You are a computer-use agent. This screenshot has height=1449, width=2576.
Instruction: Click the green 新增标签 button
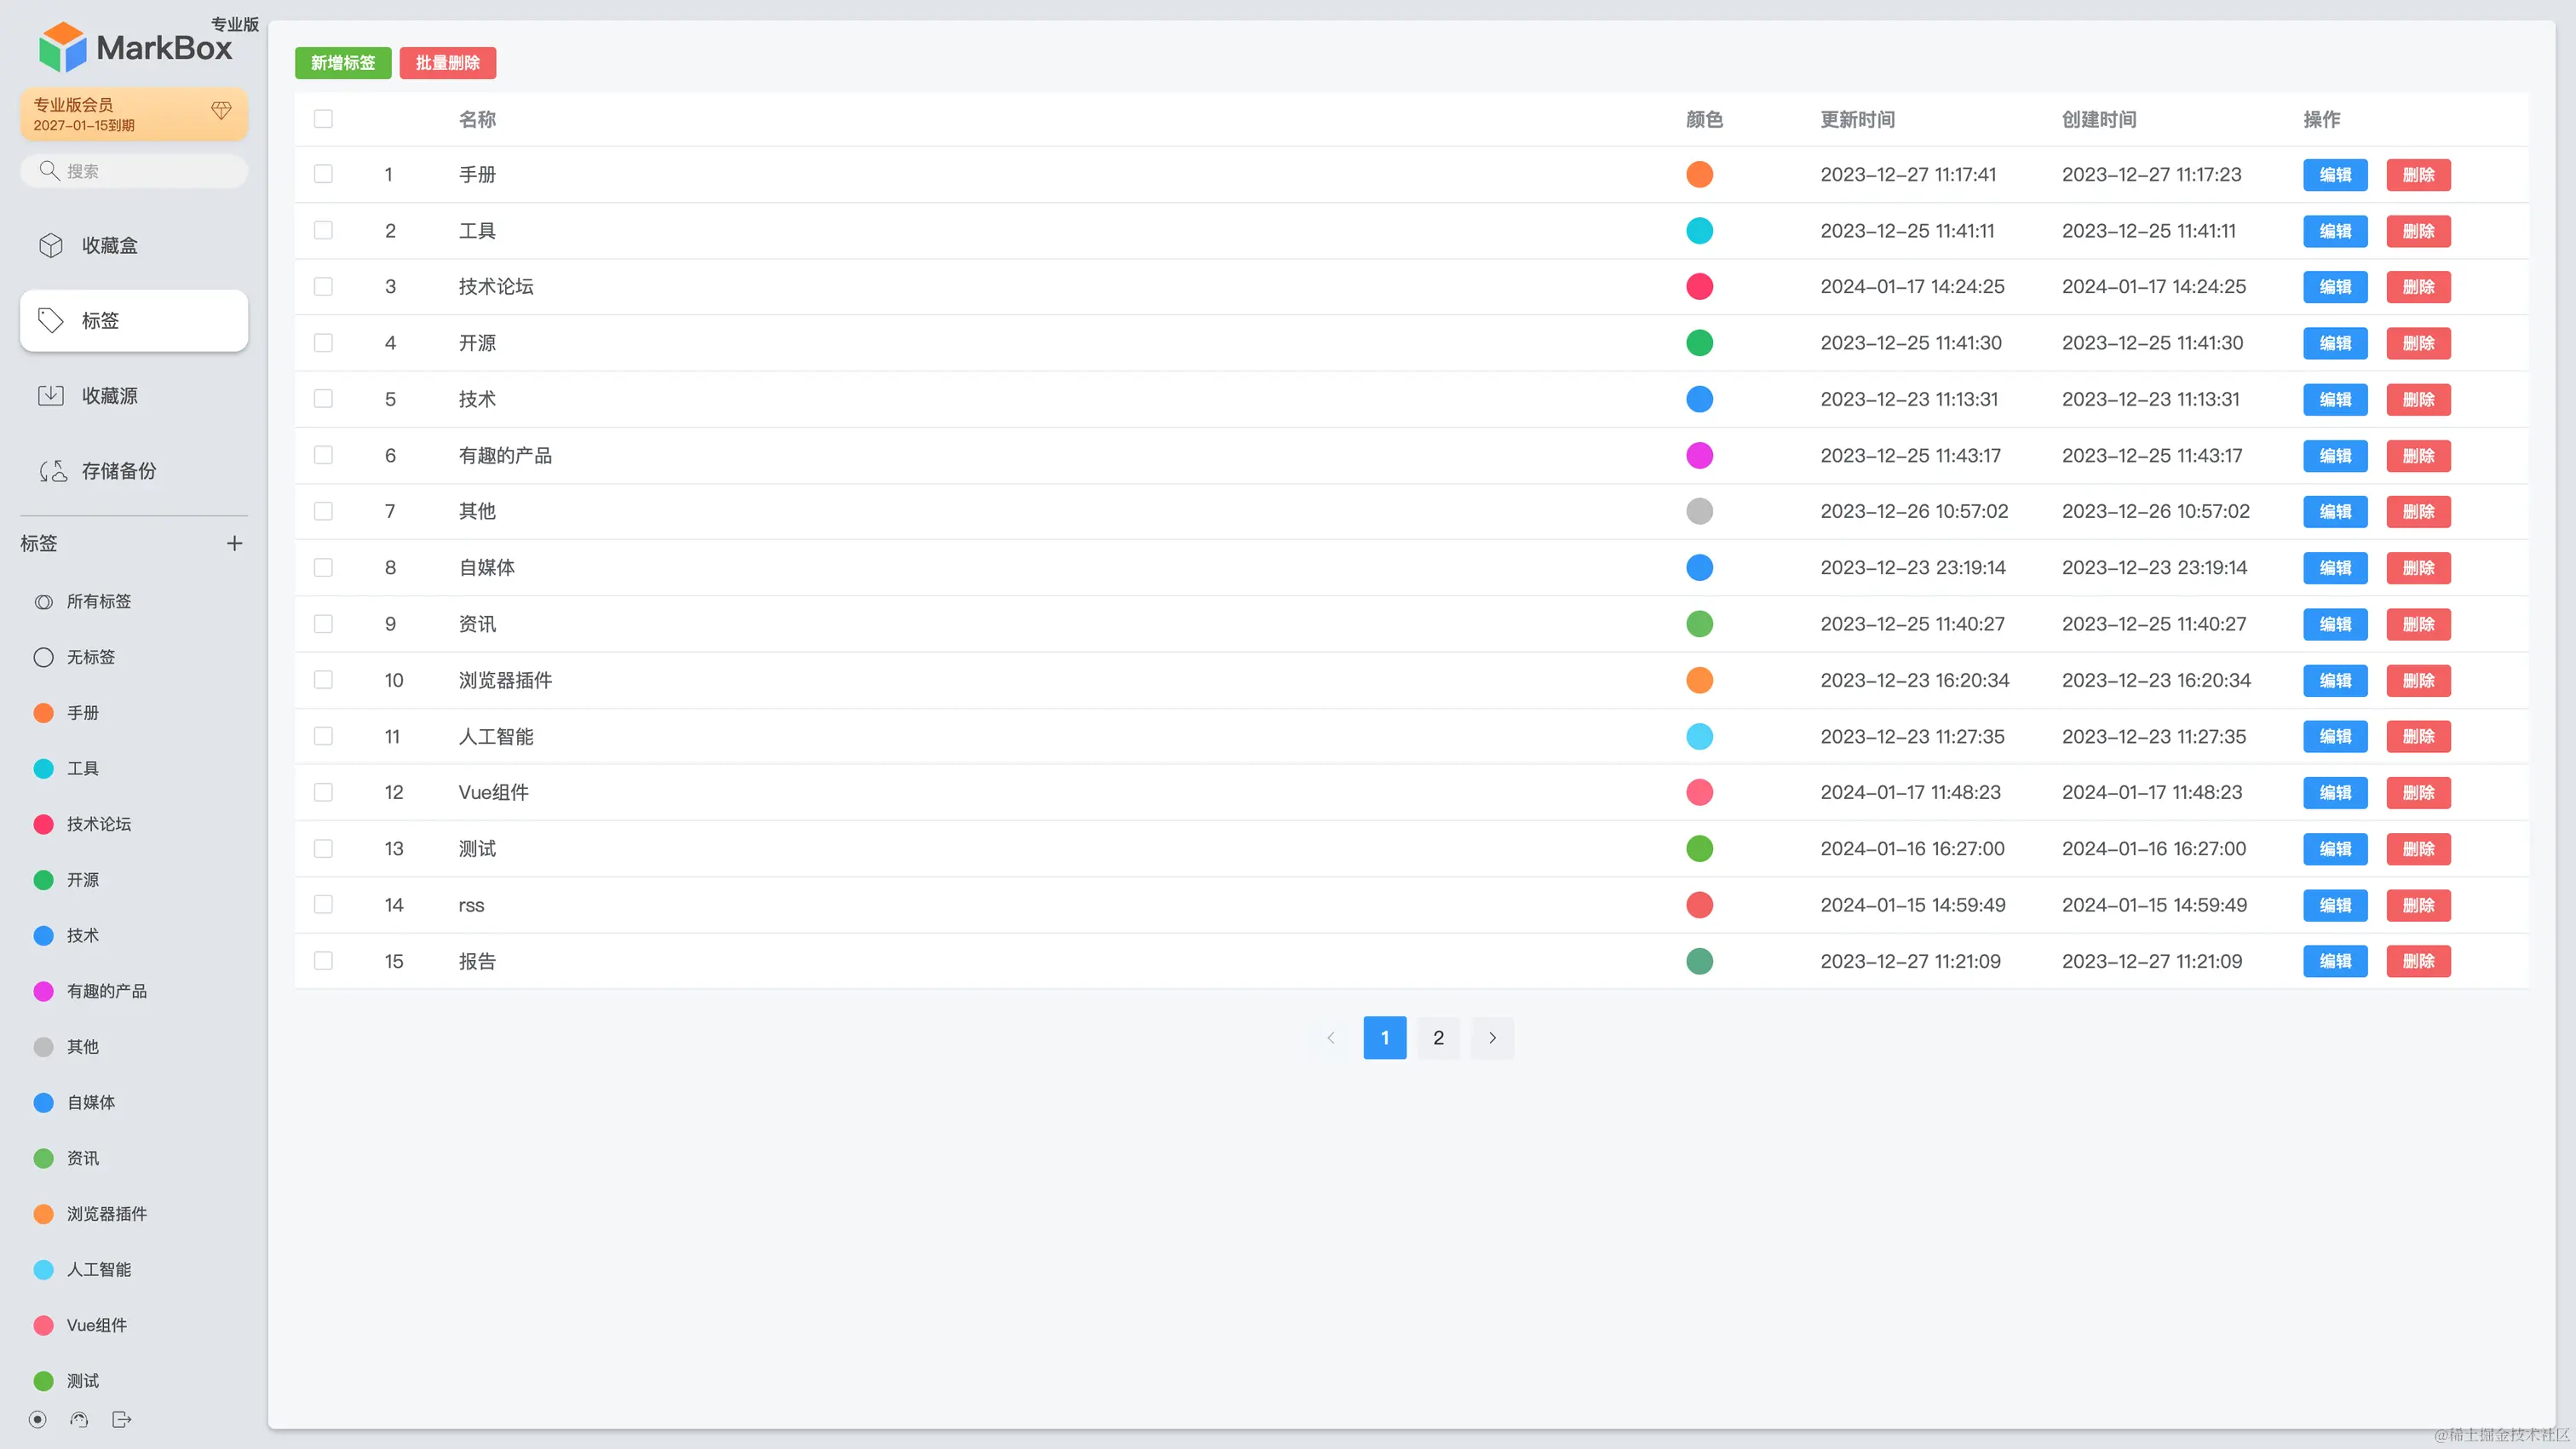coord(343,62)
